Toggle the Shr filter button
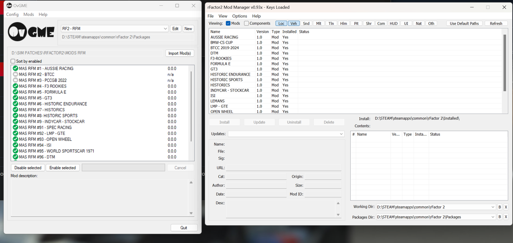513x243 pixels. 369,24
